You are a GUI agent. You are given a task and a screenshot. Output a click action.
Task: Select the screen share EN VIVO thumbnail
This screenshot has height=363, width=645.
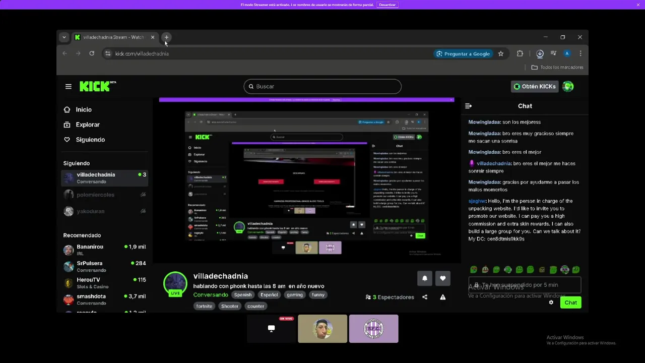tap(272, 329)
